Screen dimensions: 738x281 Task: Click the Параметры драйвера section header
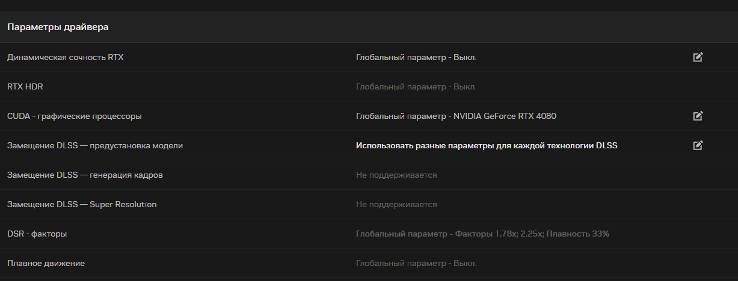(x=58, y=27)
